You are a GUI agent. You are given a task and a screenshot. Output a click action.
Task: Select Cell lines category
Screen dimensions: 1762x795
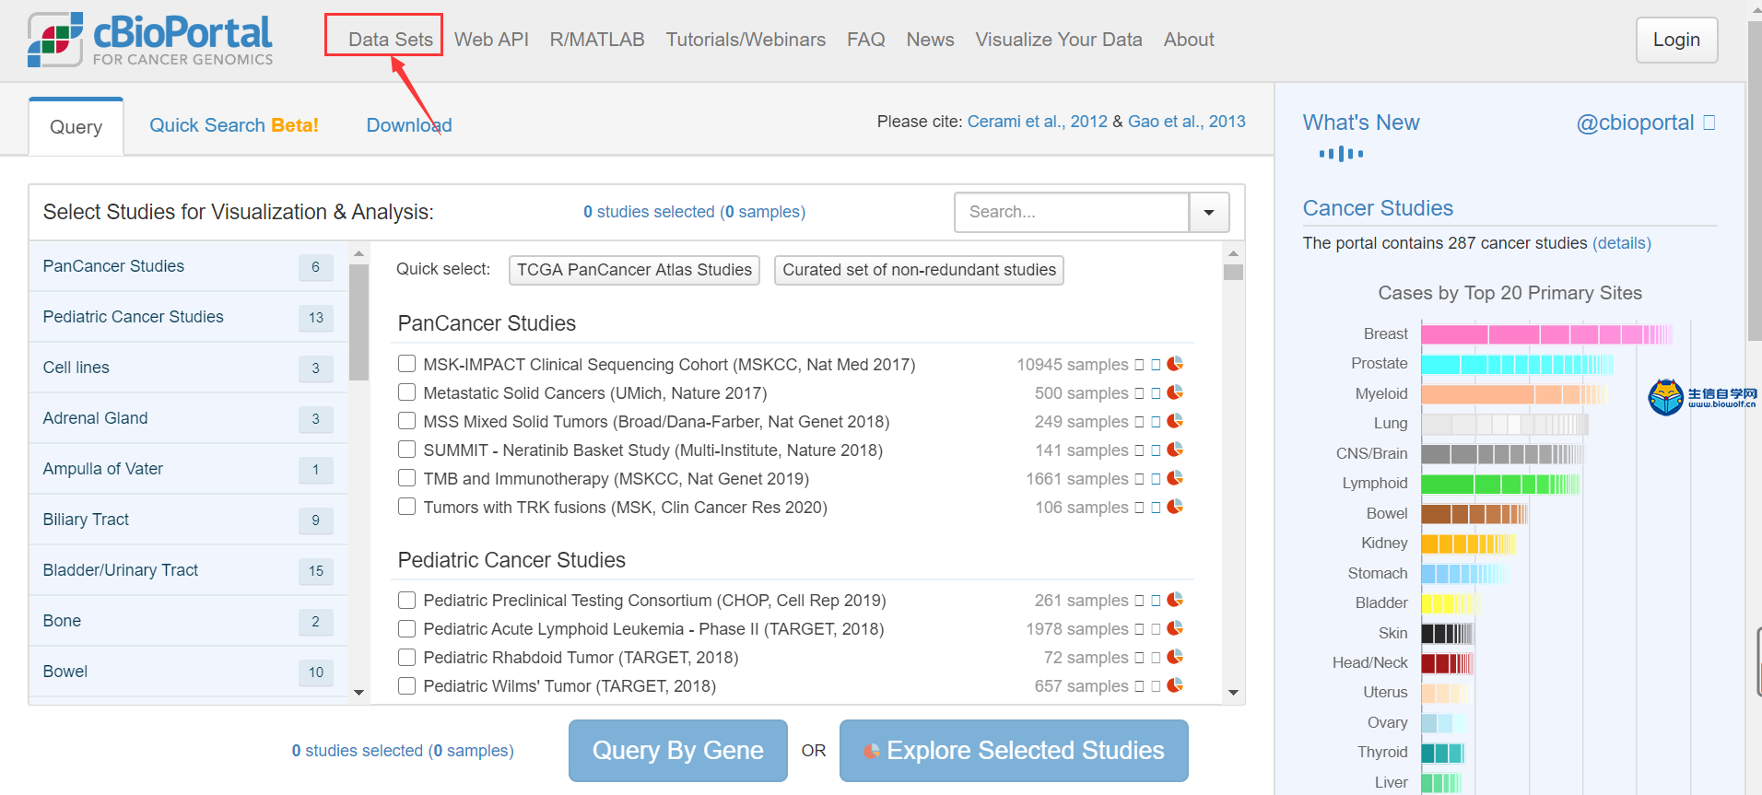pos(188,368)
